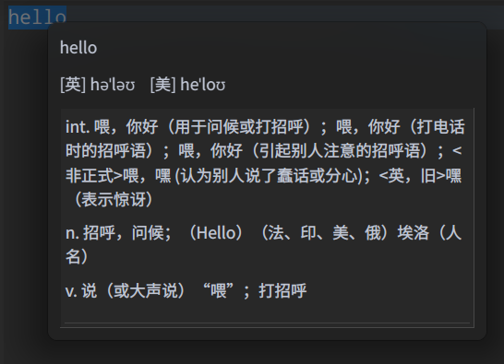Click the n. part-of-speech label

(72, 233)
